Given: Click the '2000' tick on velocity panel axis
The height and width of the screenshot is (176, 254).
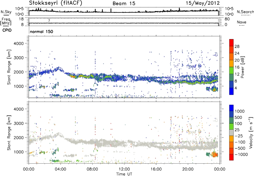Looking at the screenshot, I should coord(19,138).
